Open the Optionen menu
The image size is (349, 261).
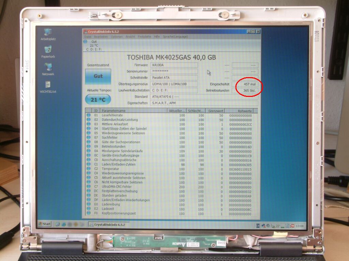117,37
